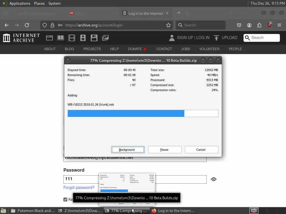Click the UPLOAD link
The width and height of the screenshot is (286, 214).
click(x=230, y=38)
